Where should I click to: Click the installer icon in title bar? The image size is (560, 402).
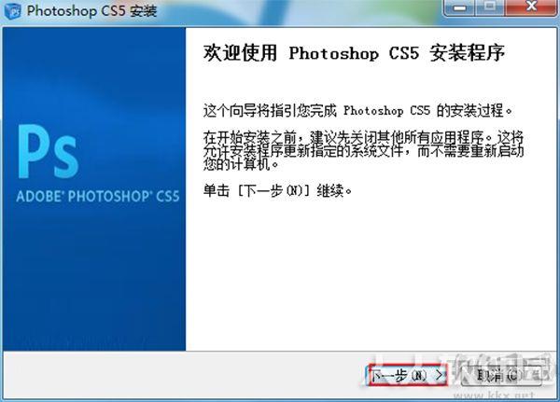click(13, 10)
